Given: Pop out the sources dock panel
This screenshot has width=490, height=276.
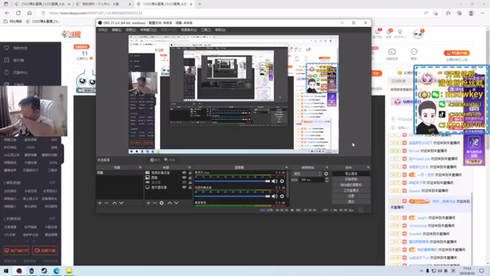Looking at the screenshot, I should pyautogui.click(x=189, y=167).
